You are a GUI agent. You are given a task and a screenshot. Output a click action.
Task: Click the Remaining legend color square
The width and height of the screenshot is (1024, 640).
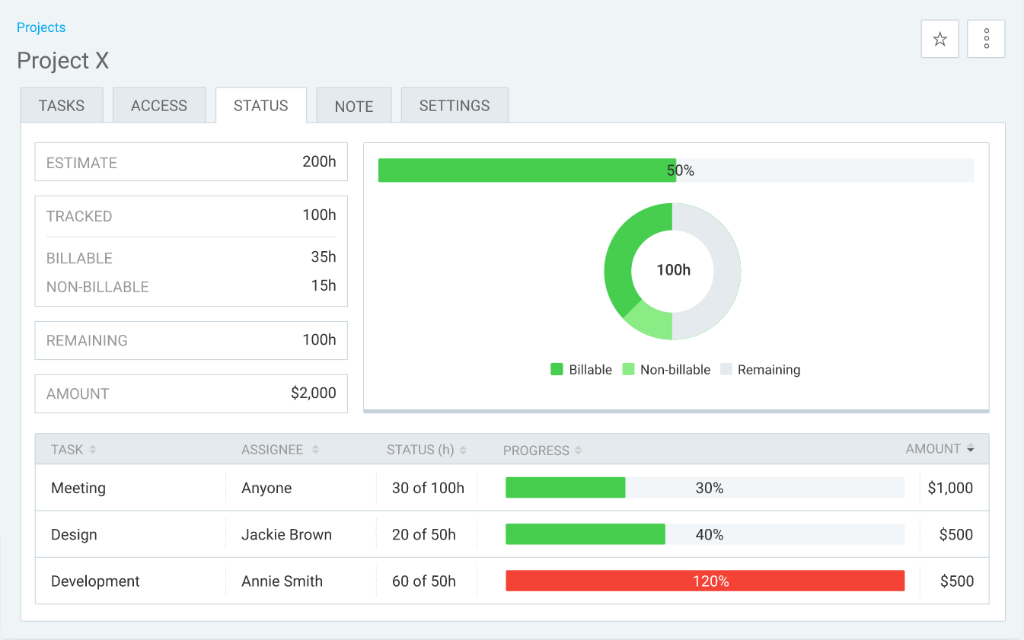click(x=725, y=369)
